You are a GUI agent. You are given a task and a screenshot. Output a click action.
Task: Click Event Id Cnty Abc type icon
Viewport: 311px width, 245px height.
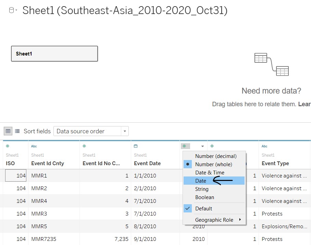click(x=34, y=146)
